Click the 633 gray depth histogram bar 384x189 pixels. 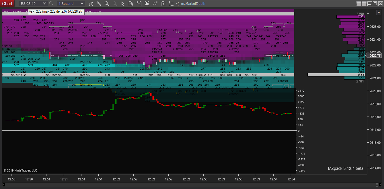tap(336, 75)
